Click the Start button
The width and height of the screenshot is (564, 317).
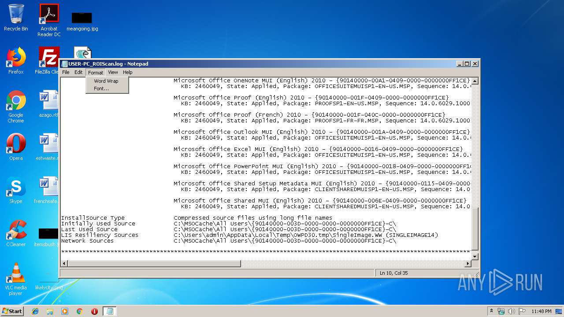pyautogui.click(x=12, y=311)
